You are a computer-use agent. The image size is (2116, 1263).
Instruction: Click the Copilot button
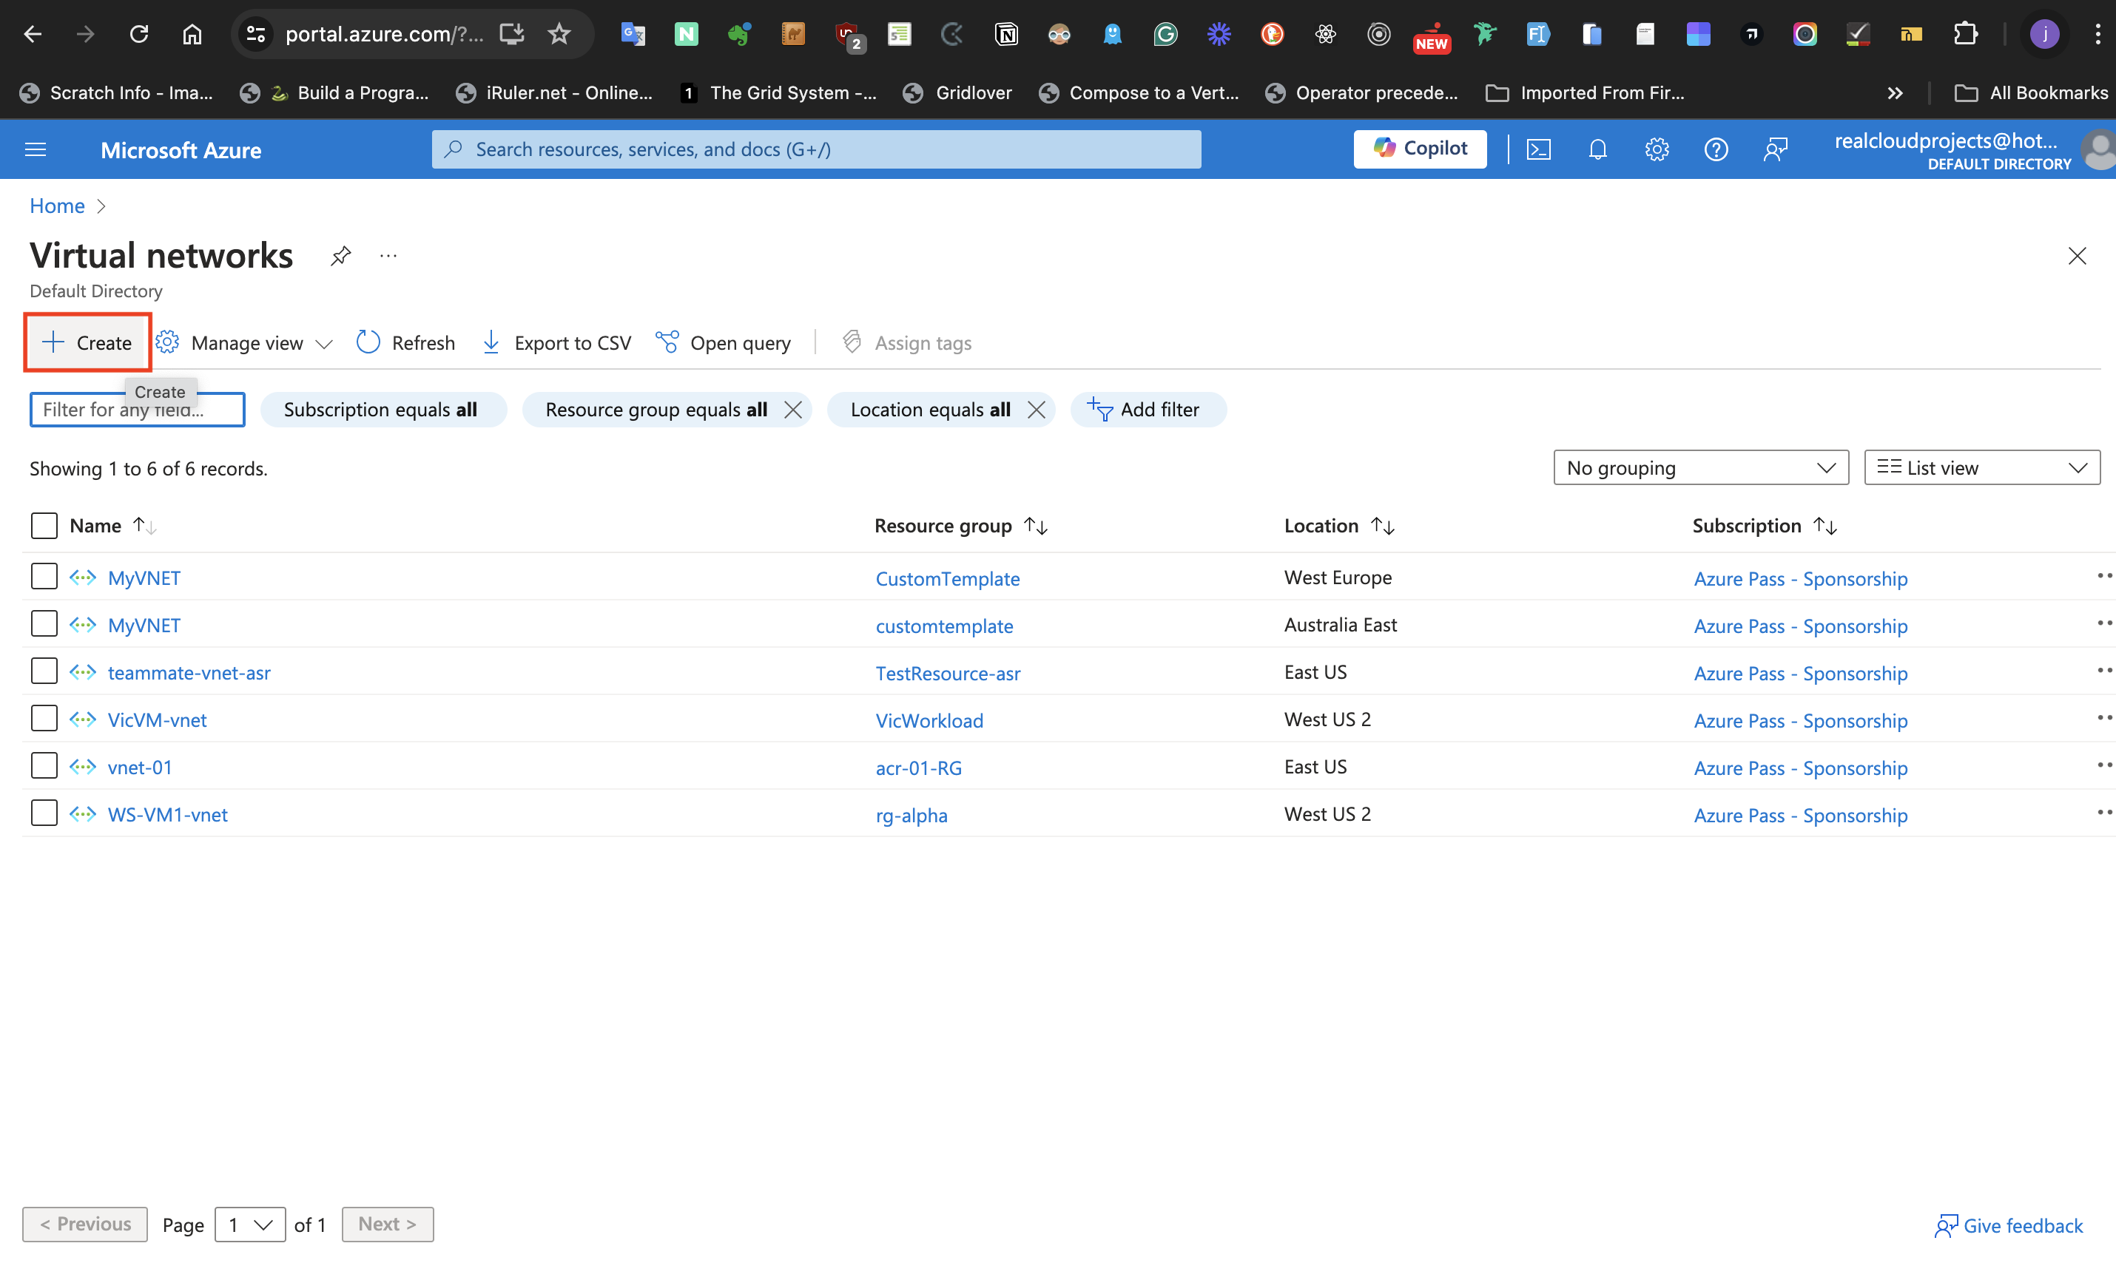(x=1420, y=149)
